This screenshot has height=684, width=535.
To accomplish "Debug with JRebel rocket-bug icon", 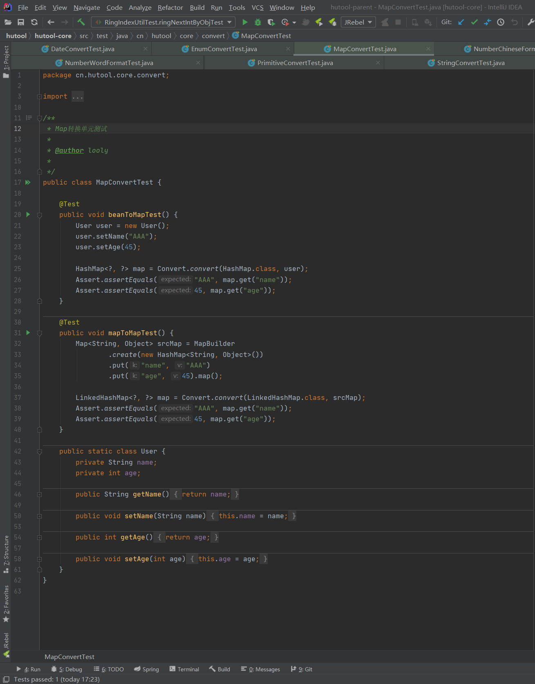I will tap(332, 22).
